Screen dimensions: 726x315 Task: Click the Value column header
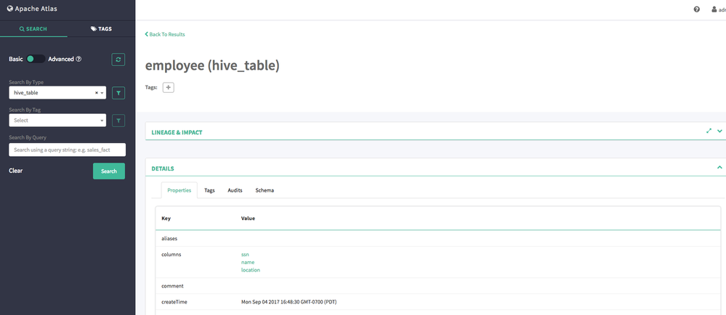pos(248,218)
